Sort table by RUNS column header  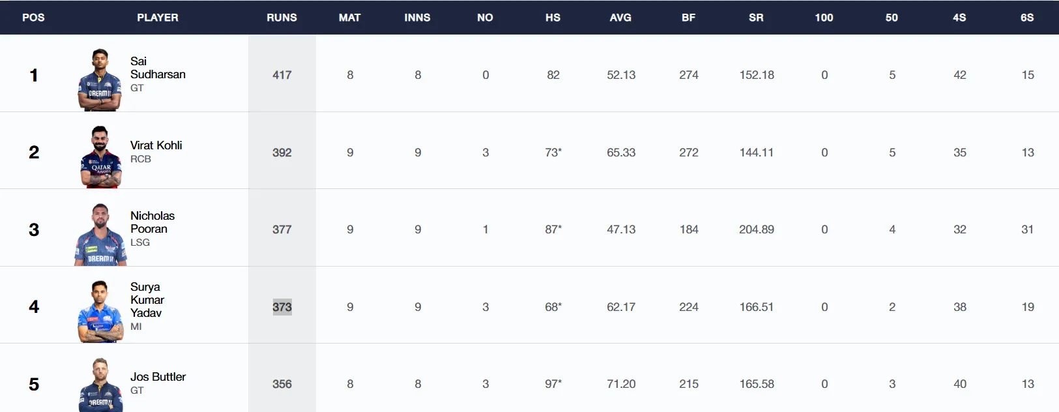(x=282, y=18)
